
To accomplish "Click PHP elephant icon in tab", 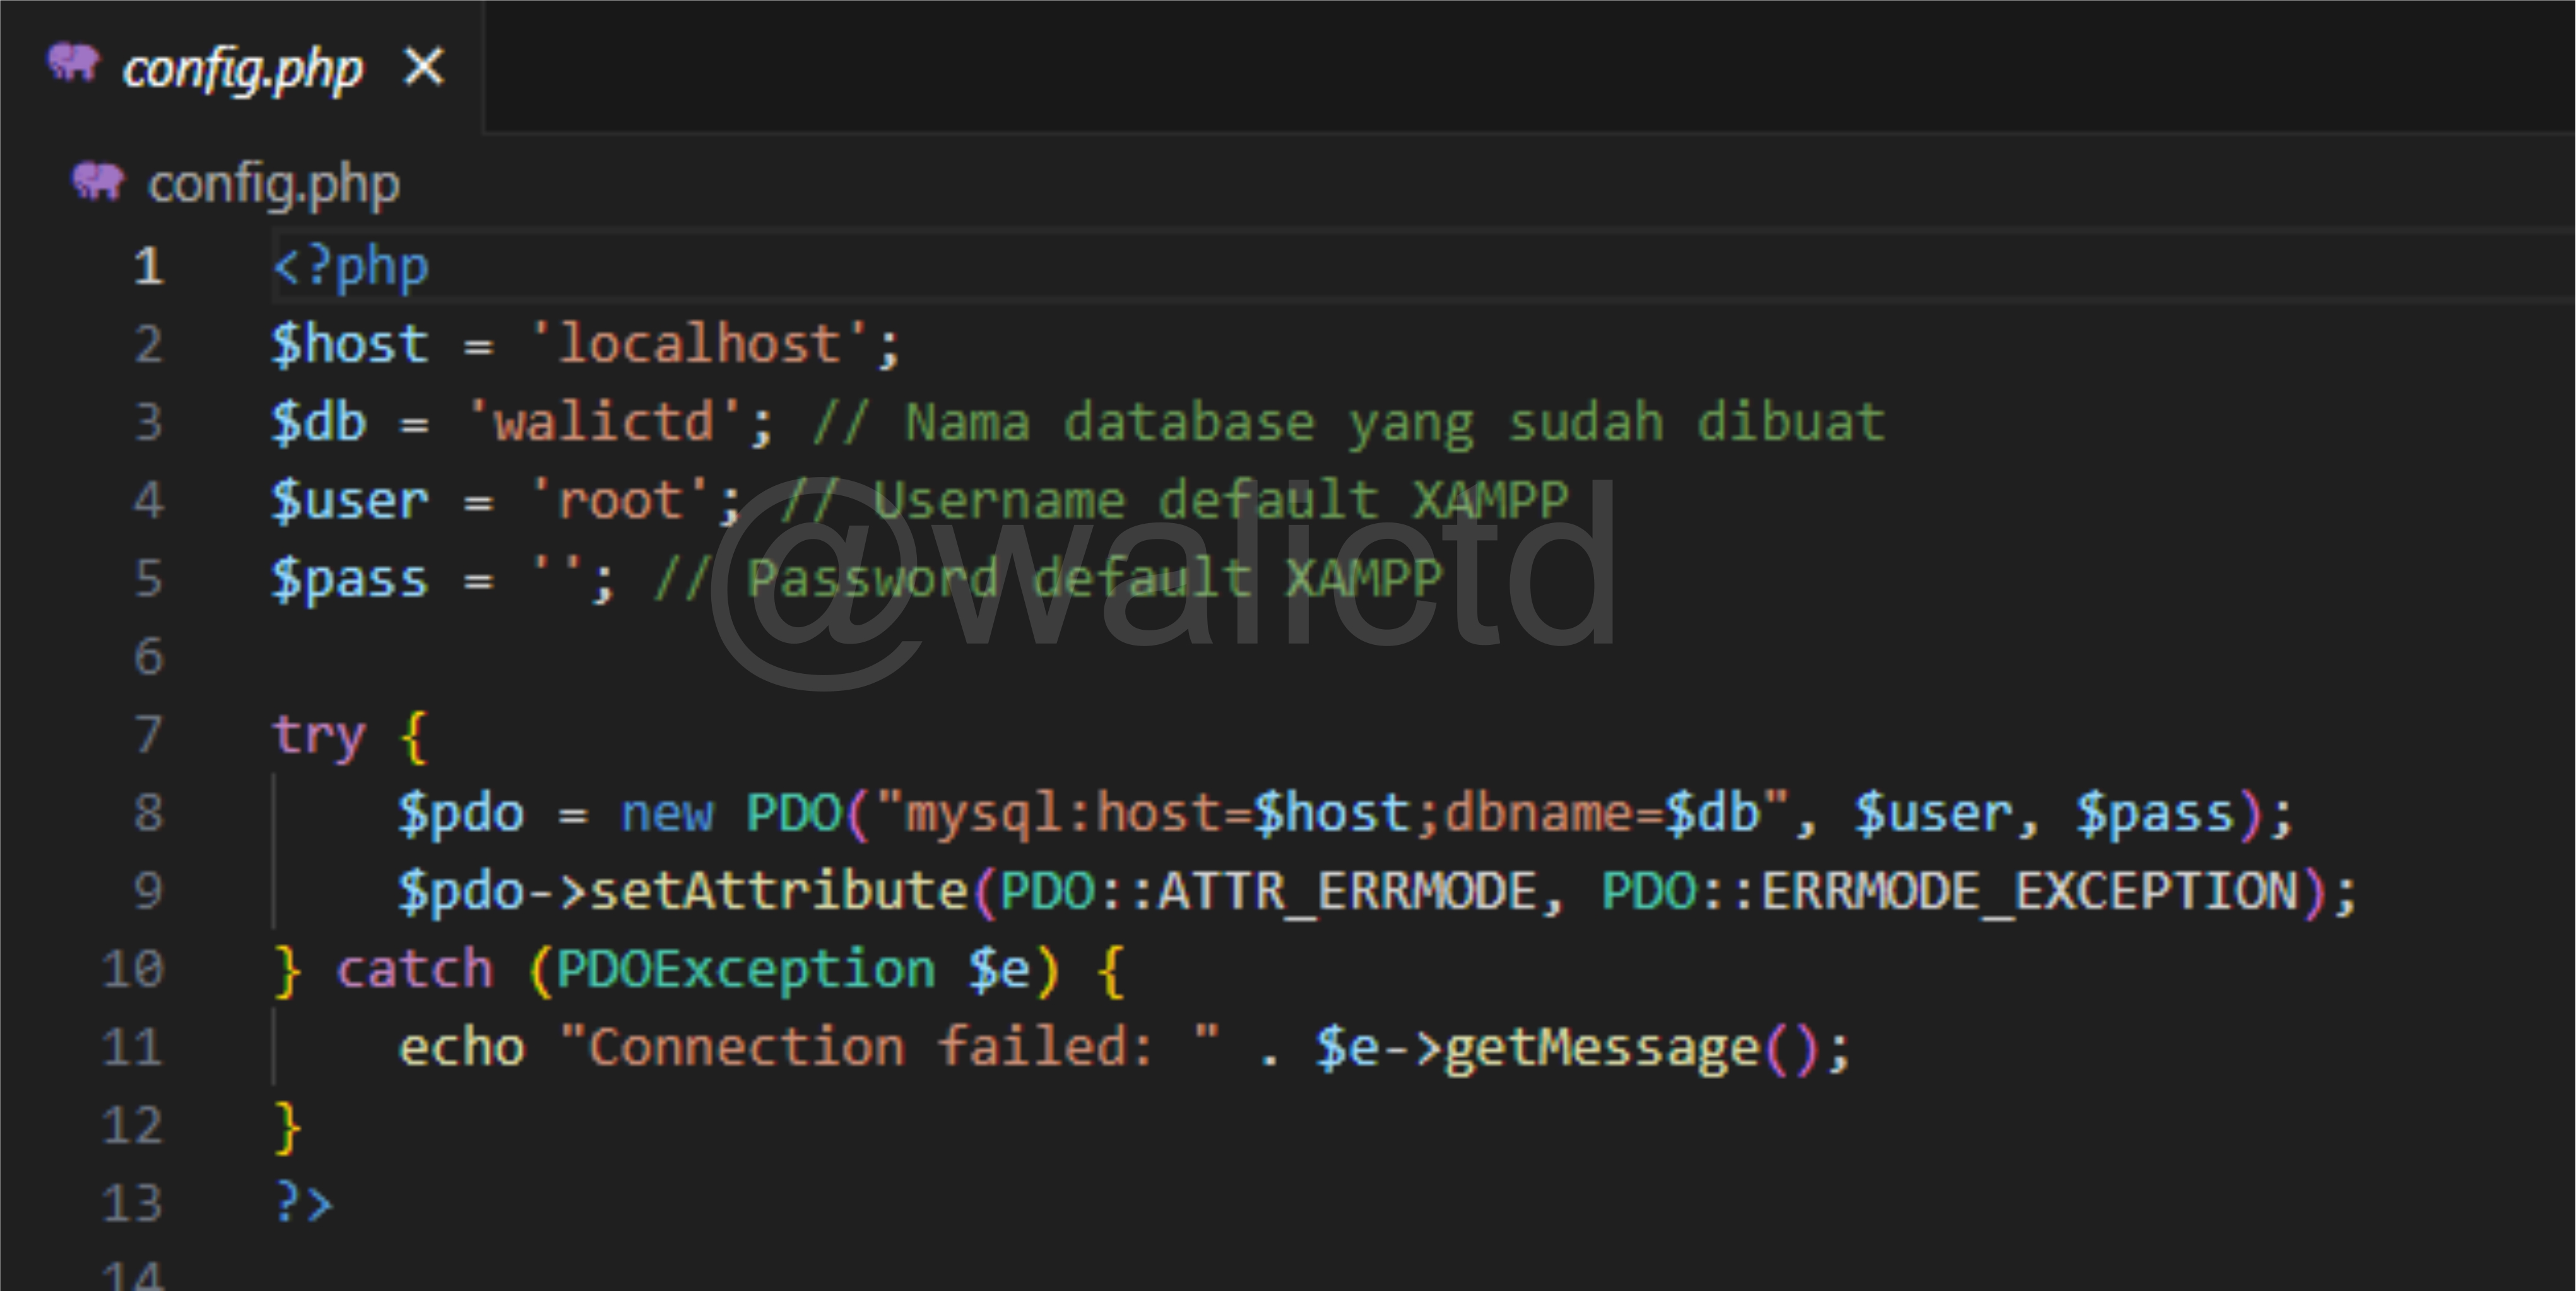I will 73,63.
